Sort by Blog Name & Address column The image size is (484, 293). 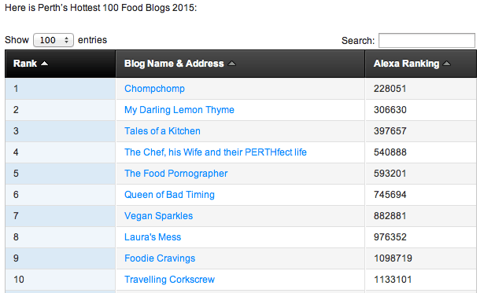240,64
